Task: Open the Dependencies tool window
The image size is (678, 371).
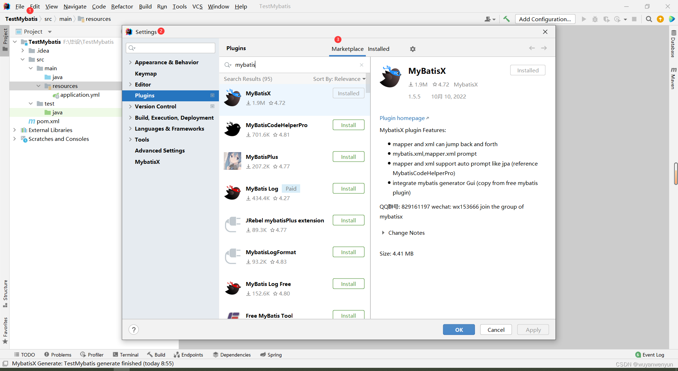Action: coord(232,355)
